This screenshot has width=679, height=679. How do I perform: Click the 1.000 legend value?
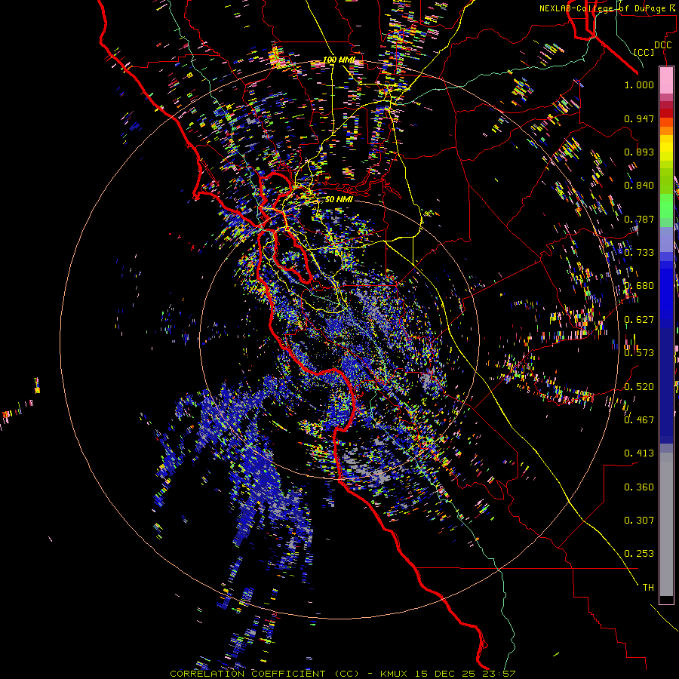pyautogui.click(x=639, y=84)
